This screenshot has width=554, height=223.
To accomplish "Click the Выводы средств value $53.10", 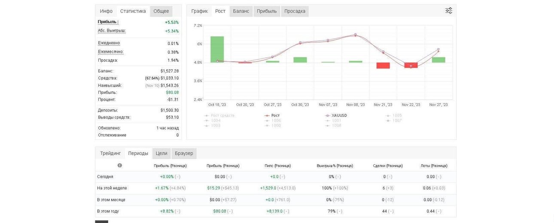I will pos(172,117).
